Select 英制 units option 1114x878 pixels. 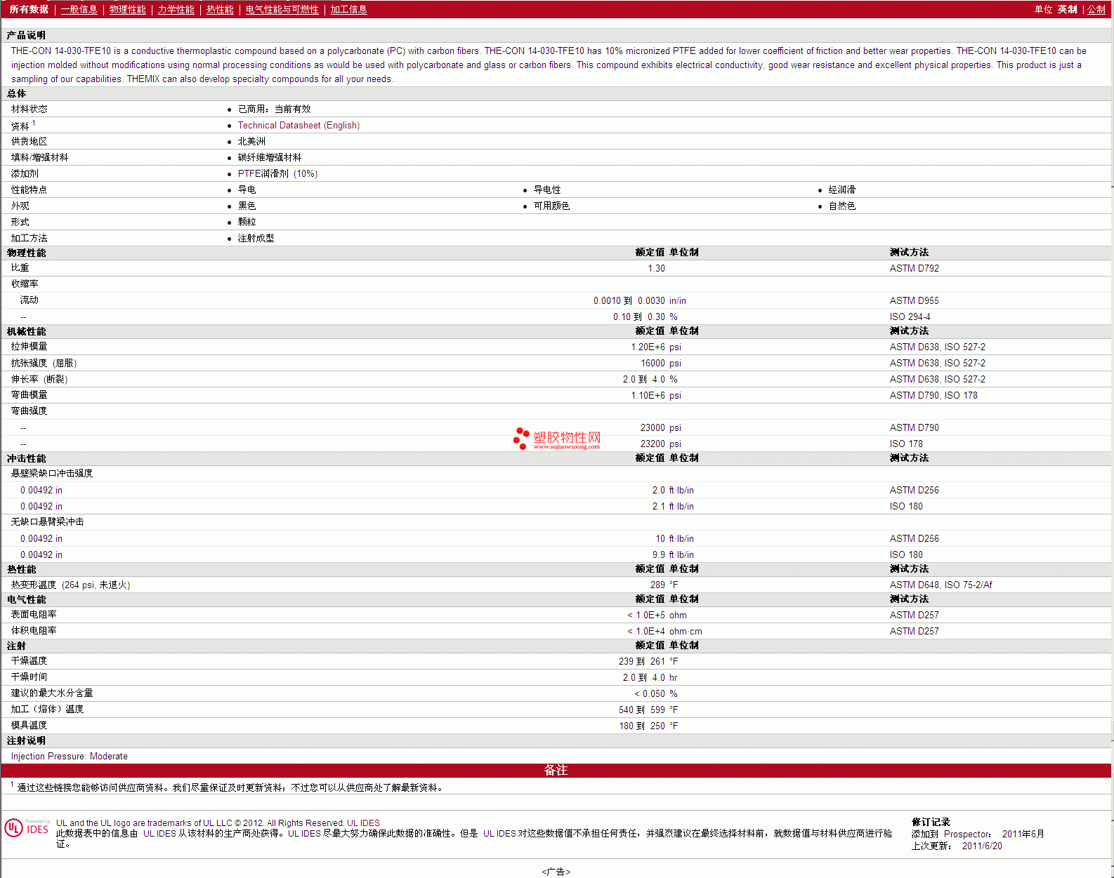pyautogui.click(x=1067, y=10)
